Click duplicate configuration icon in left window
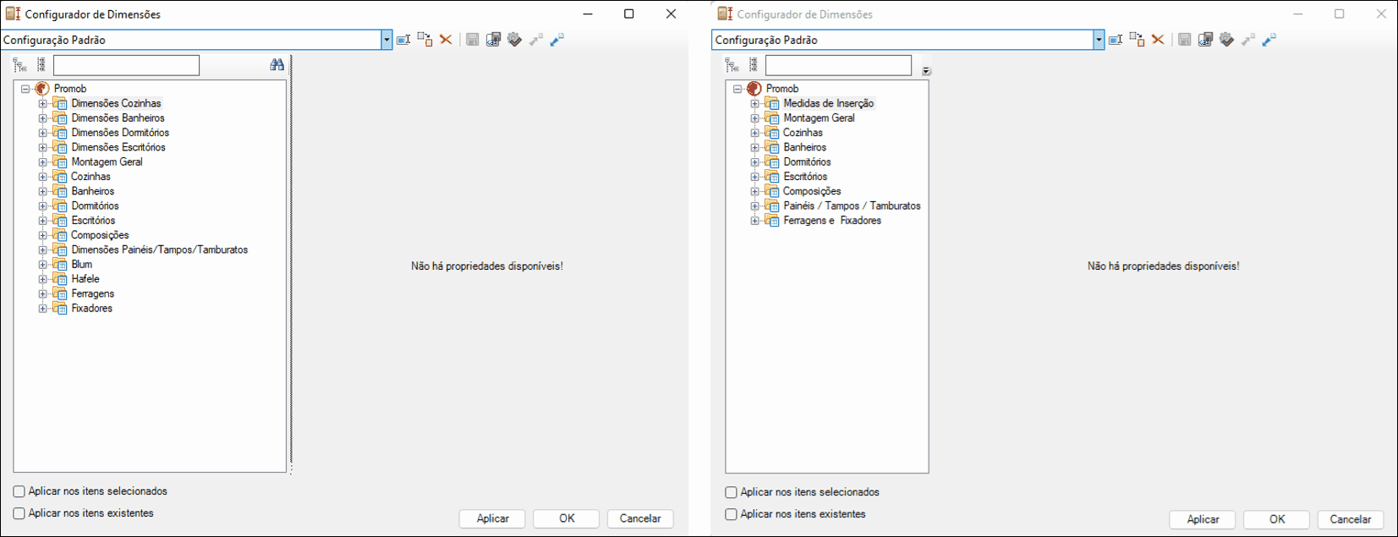The image size is (1398, 537). (x=425, y=40)
